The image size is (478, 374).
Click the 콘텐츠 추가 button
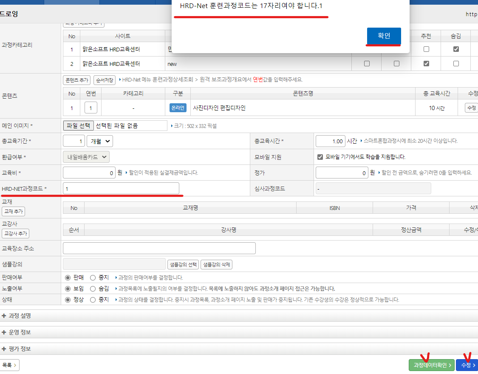point(77,80)
